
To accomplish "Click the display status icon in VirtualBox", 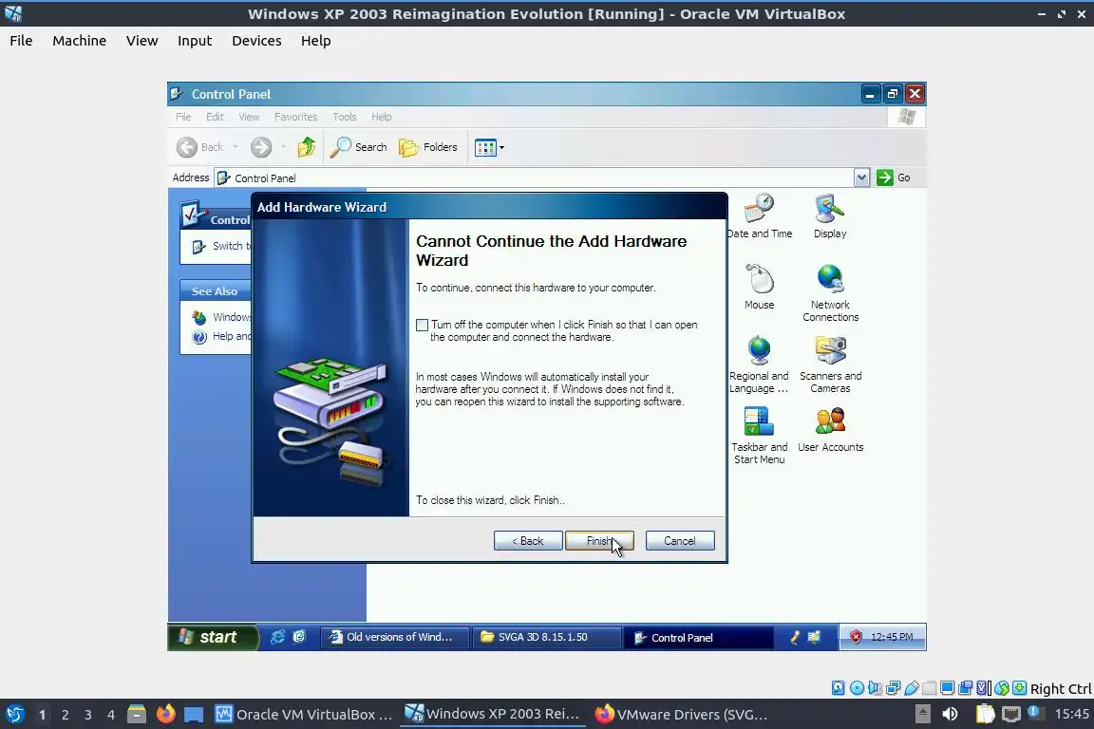I will (948, 688).
